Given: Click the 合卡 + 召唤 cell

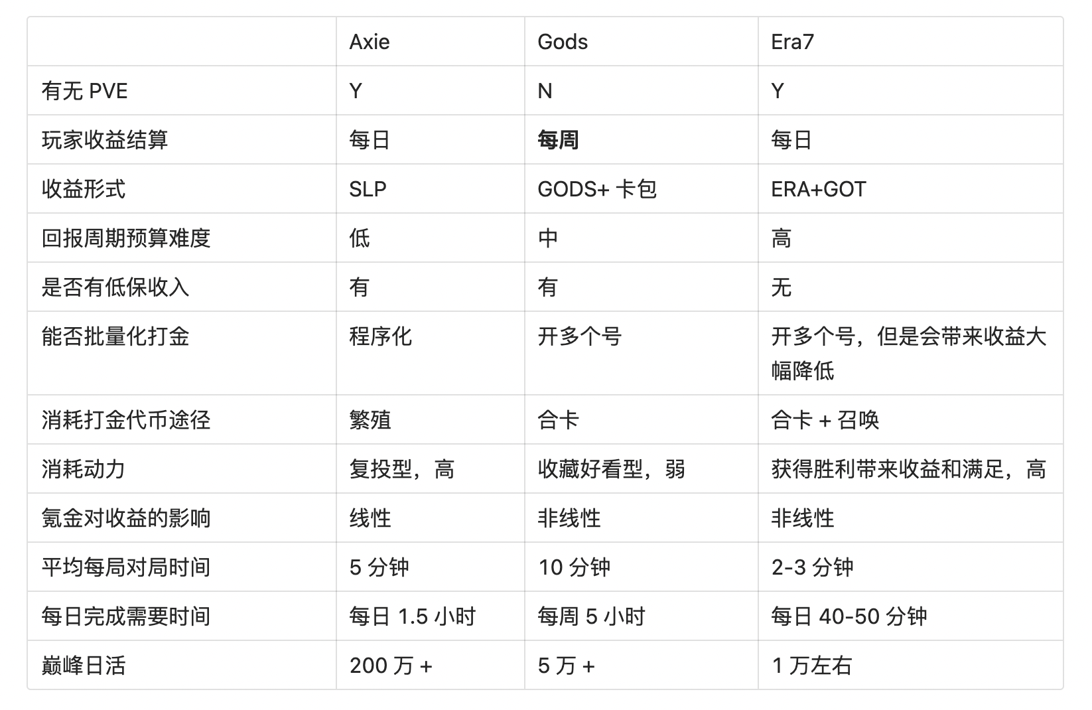Looking at the screenshot, I should [825, 420].
